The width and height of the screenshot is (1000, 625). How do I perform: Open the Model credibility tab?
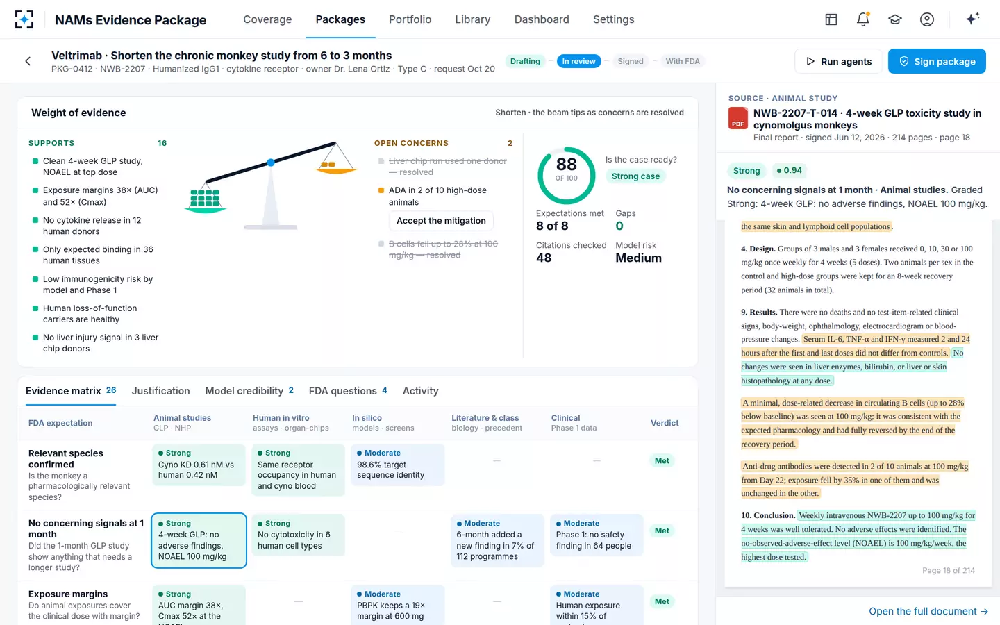pos(249,391)
